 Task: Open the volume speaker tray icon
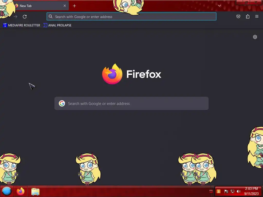coord(239,191)
